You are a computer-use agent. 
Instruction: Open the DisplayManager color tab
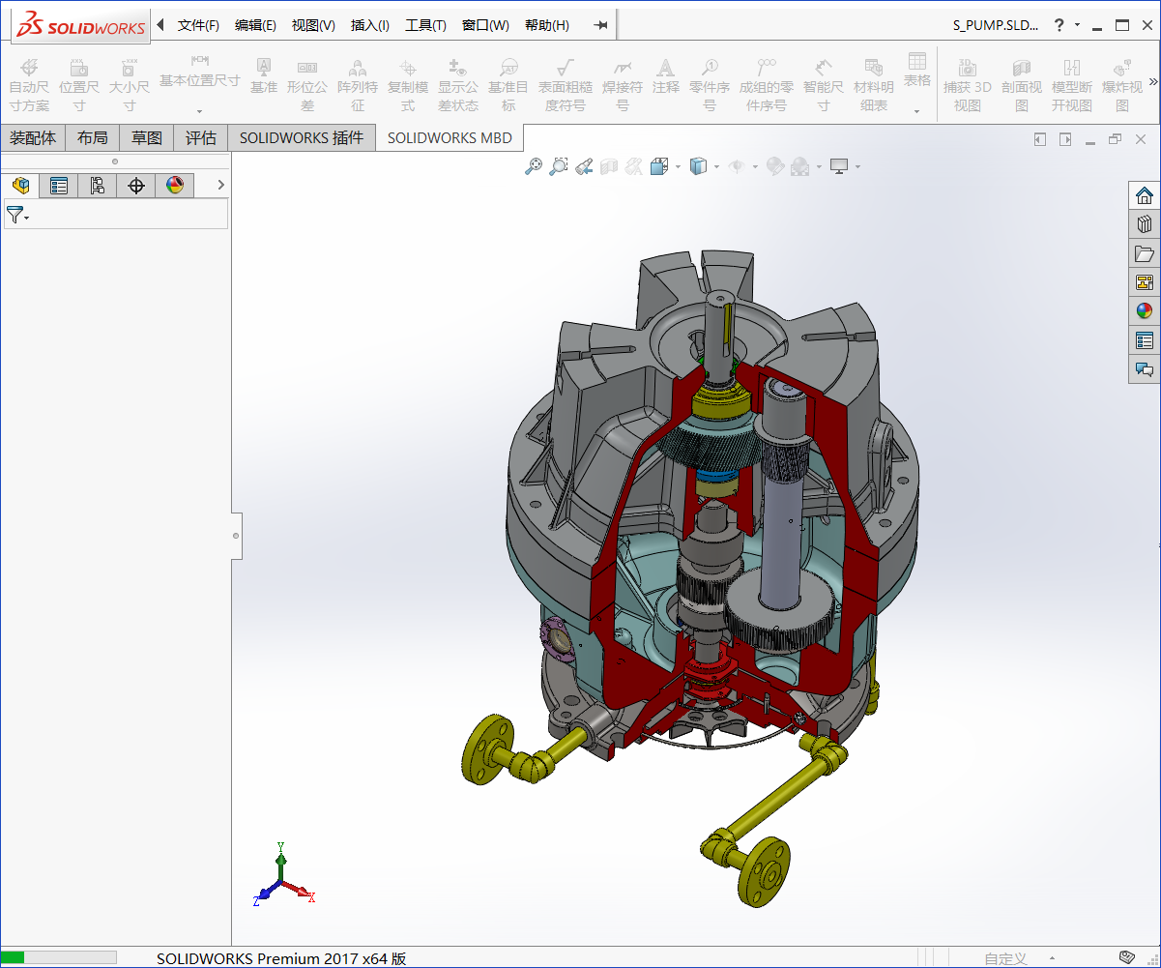[x=175, y=186]
